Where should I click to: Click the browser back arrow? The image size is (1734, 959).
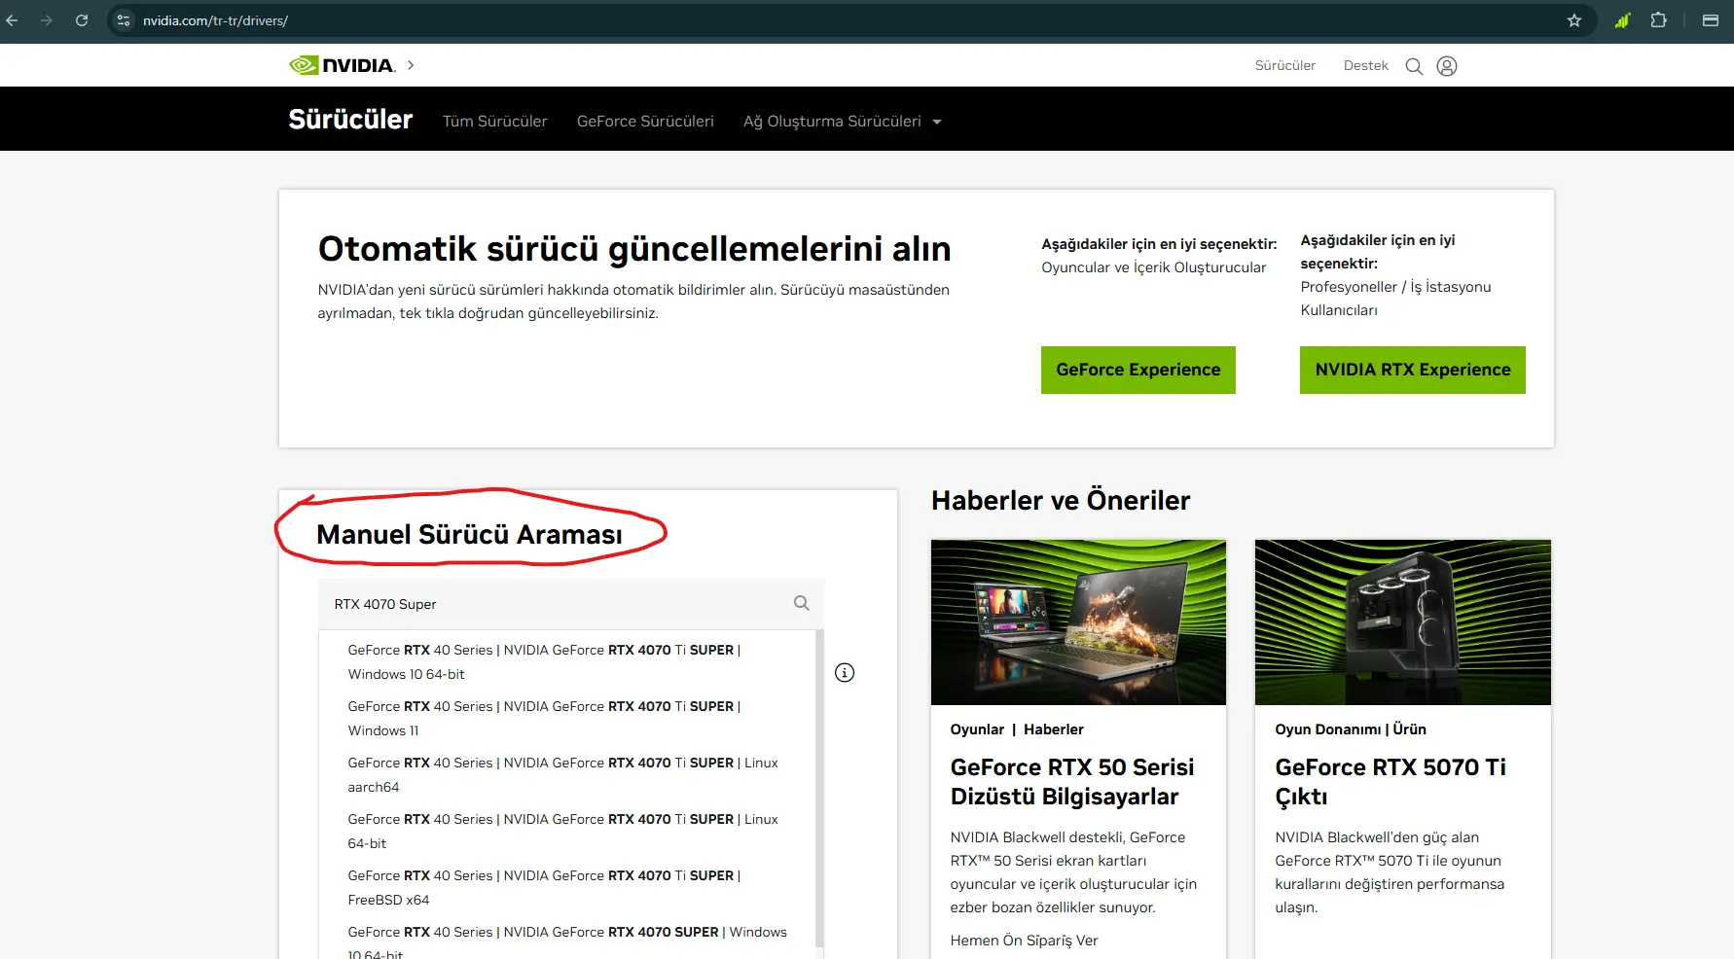(12, 20)
